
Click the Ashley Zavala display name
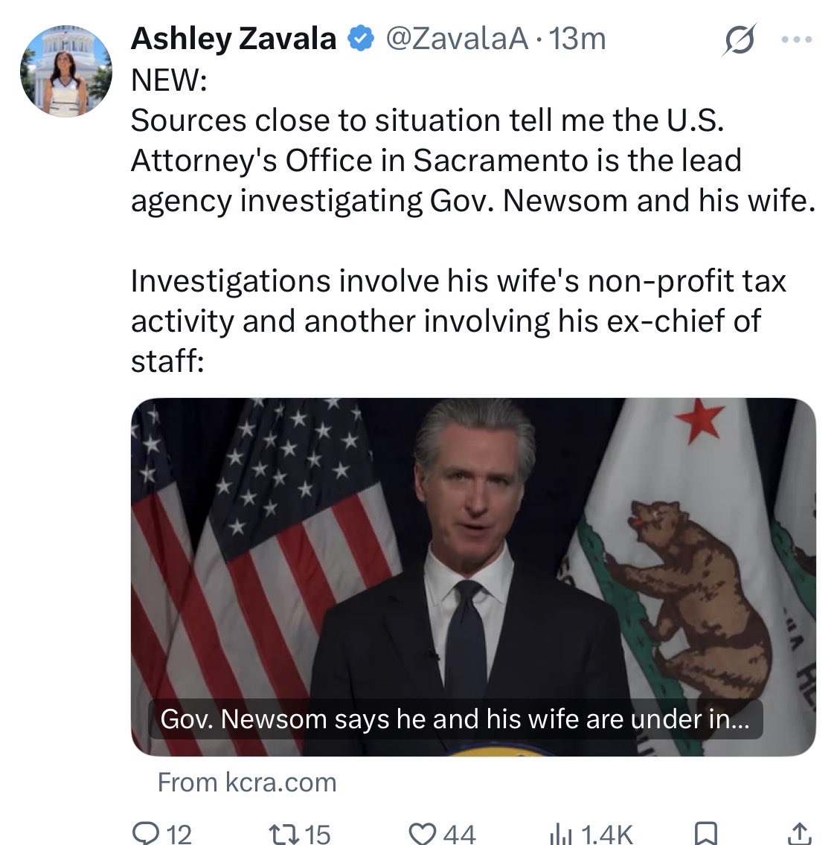(x=234, y=39)
